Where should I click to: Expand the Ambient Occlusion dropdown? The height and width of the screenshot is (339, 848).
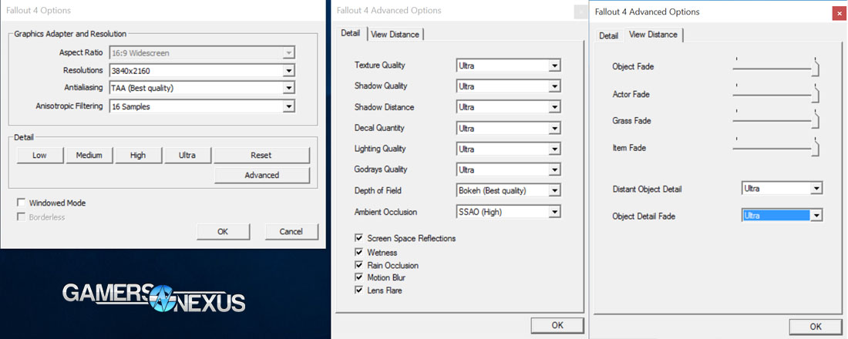[508, 212]
